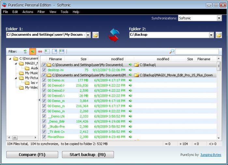228x165 pixels.
Task: Collapse the My Pictur tree node
Action: pyautogui.click(x=16, y=78)
